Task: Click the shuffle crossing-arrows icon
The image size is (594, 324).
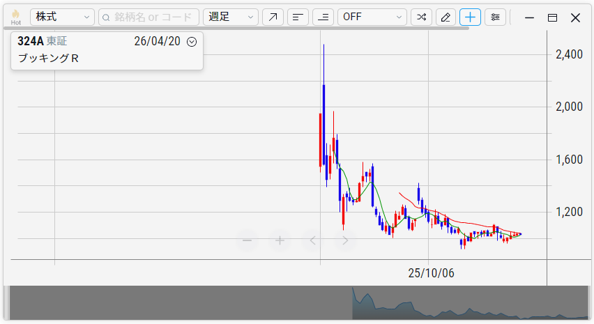Action: (x=421, y=17)
